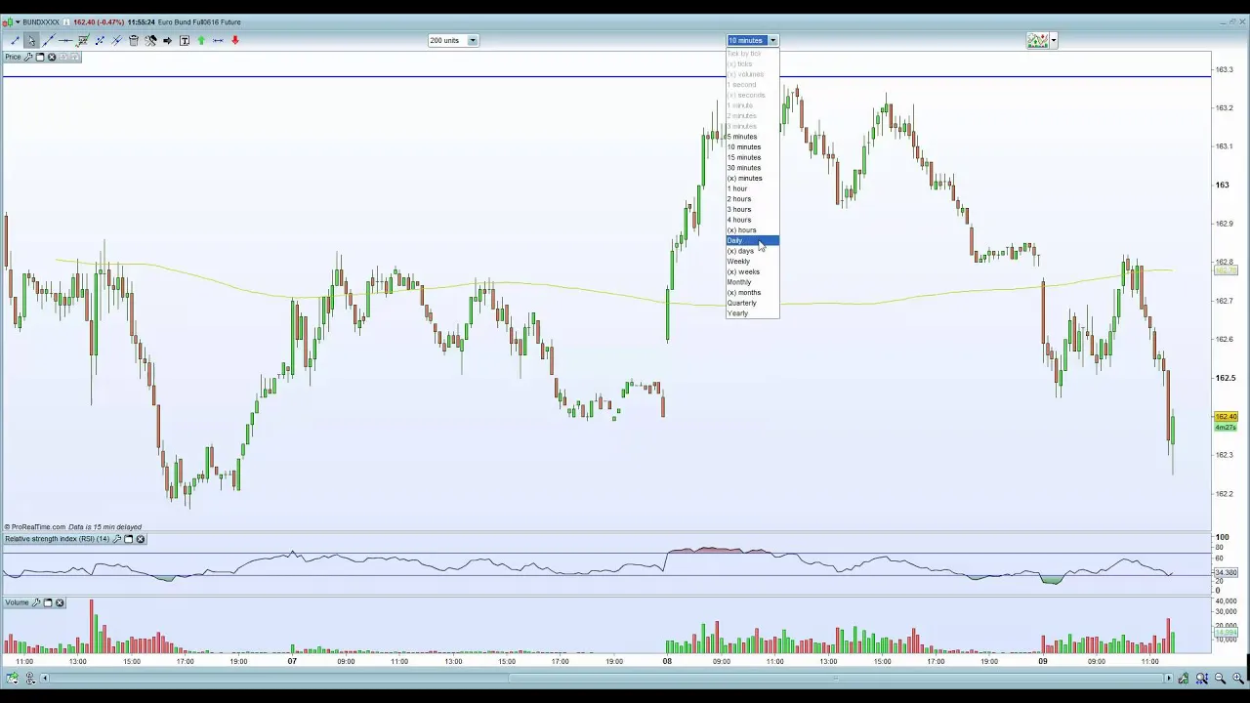Open the 200 units dropdown

pos(453,40)
